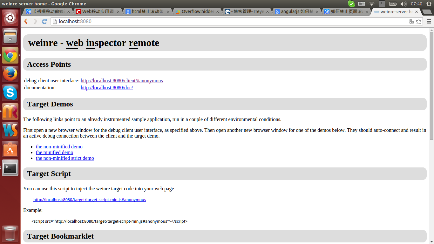Open the Terminal from the dock
Image resolution: width=434 pixels, height=244 pixels.
click(x=10, y=168)
